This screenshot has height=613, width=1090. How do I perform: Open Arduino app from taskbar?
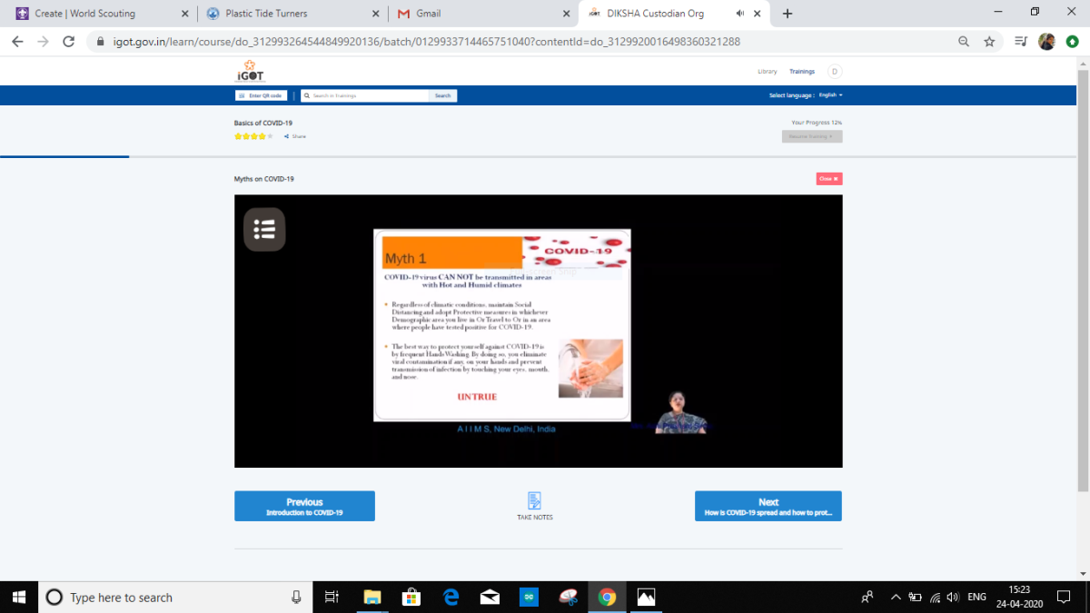529,597
